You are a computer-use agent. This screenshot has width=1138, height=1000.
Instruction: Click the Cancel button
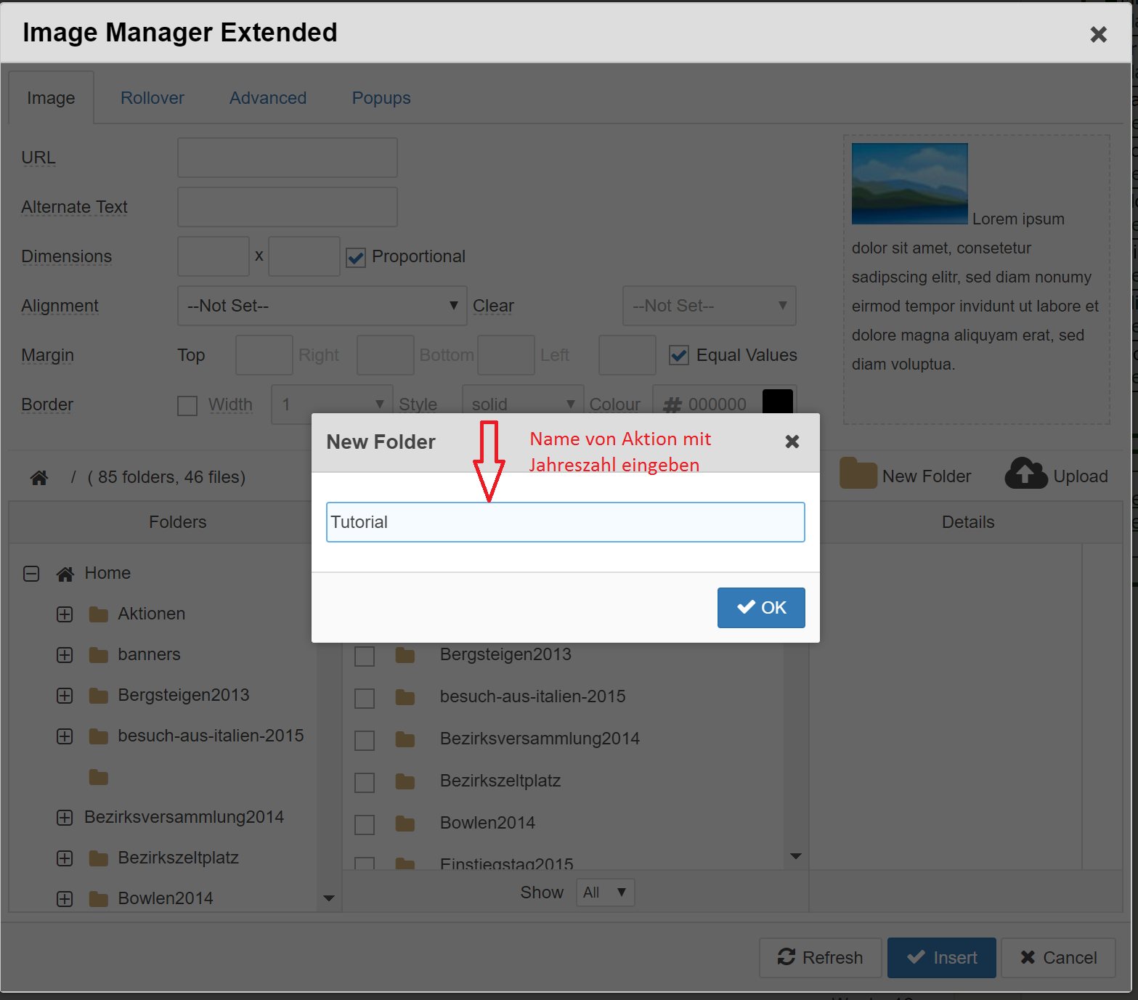1058,957
